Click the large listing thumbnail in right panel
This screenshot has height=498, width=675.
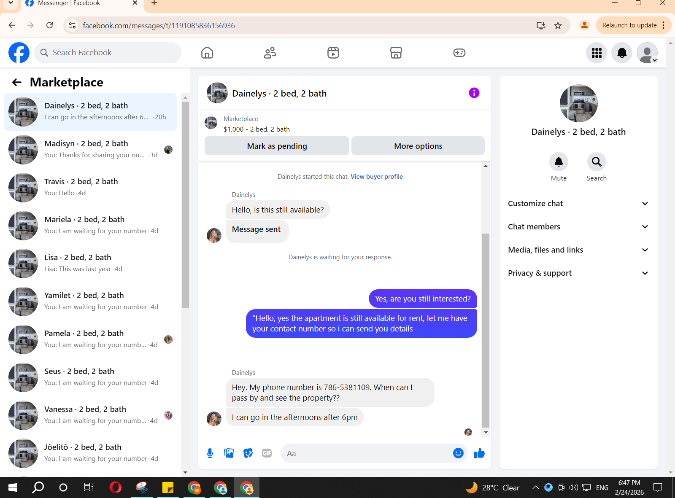(578, 103)
